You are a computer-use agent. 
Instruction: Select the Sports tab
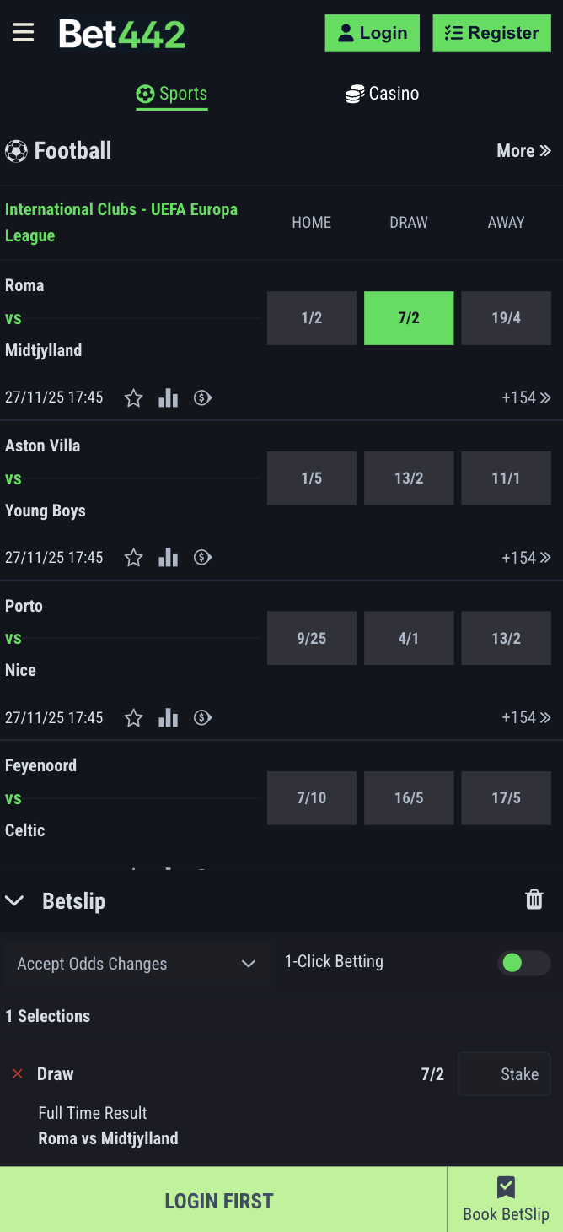pos(172,94)
